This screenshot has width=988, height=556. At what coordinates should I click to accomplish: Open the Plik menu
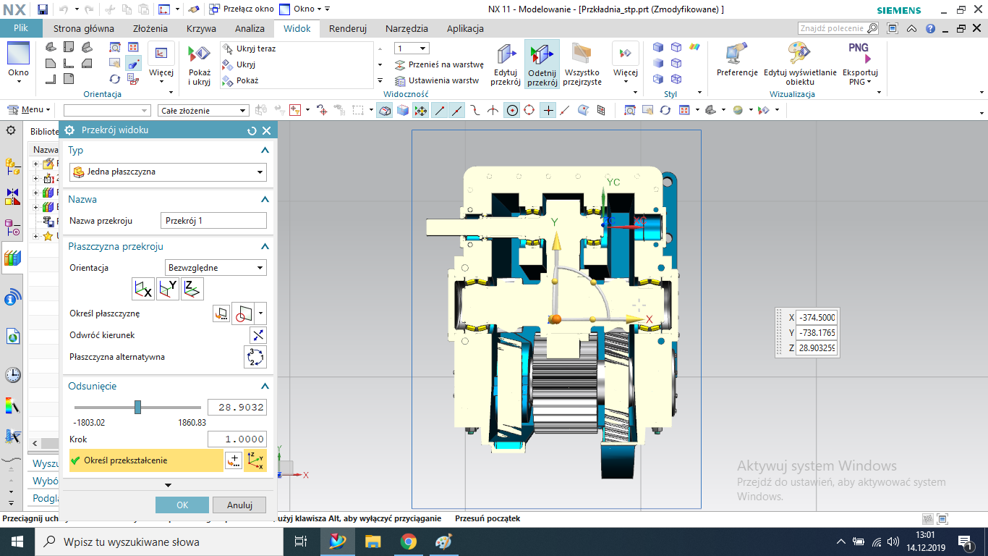(20, 28)
